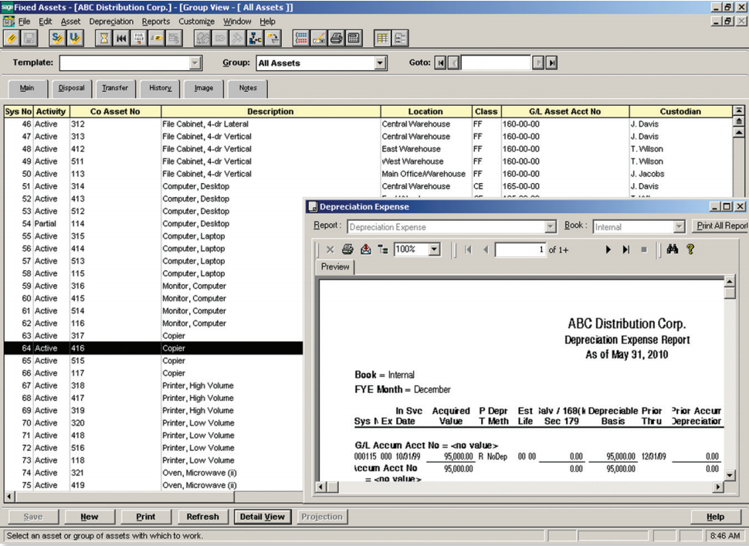749x546 pixels.
Task: Click the 'For Sale' disposal icon
Action: pyautogui.click(x=138, y=38)
